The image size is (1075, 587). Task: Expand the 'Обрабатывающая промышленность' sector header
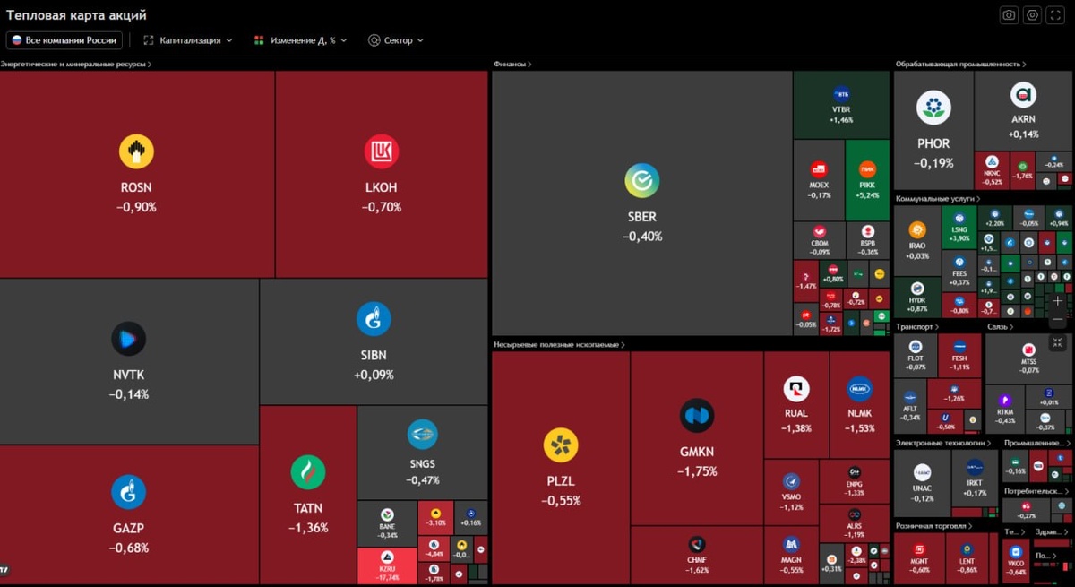pos(961,65)
